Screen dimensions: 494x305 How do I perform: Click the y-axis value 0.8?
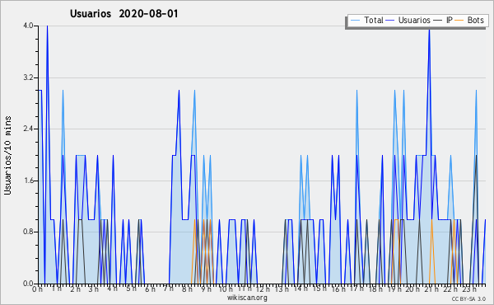pyautogui.click(x=28, y=232)
